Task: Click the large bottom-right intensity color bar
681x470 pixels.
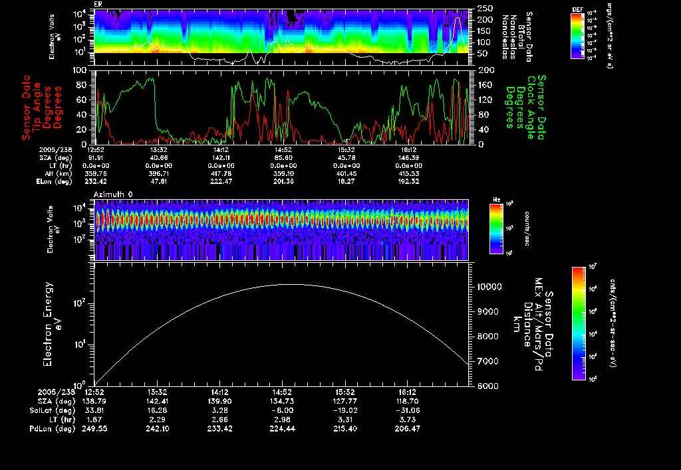Action: point(578,323)
